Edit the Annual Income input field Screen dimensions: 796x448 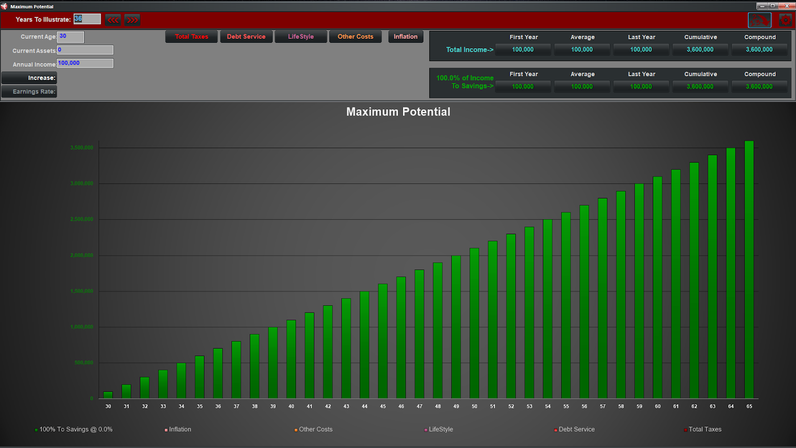coord(85,63)
